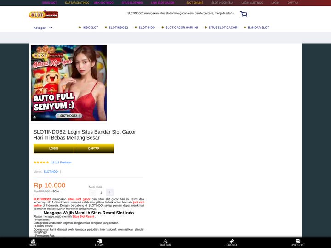Viewport: 331px width, 248px height.
Task: Click LINK SLOTINDO in top bar
Action: point(103,3)
